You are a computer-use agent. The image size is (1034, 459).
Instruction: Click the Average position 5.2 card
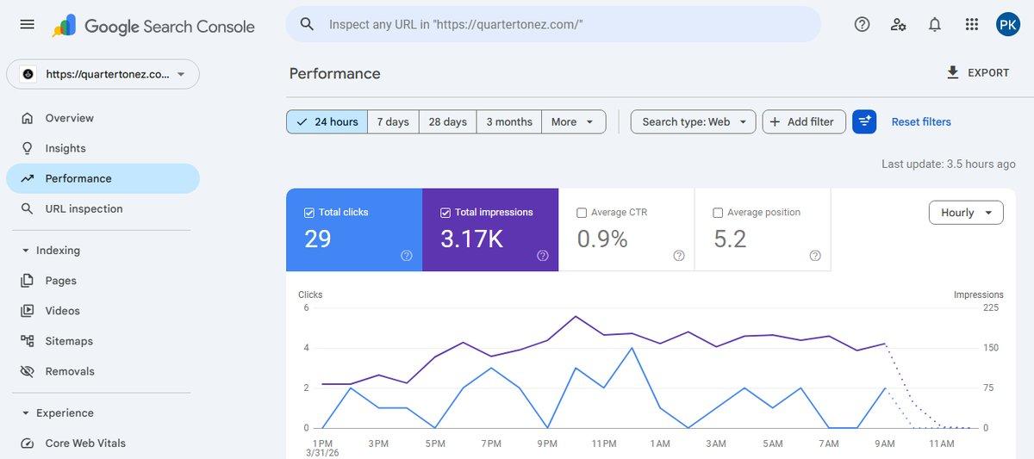pos(763,230)
